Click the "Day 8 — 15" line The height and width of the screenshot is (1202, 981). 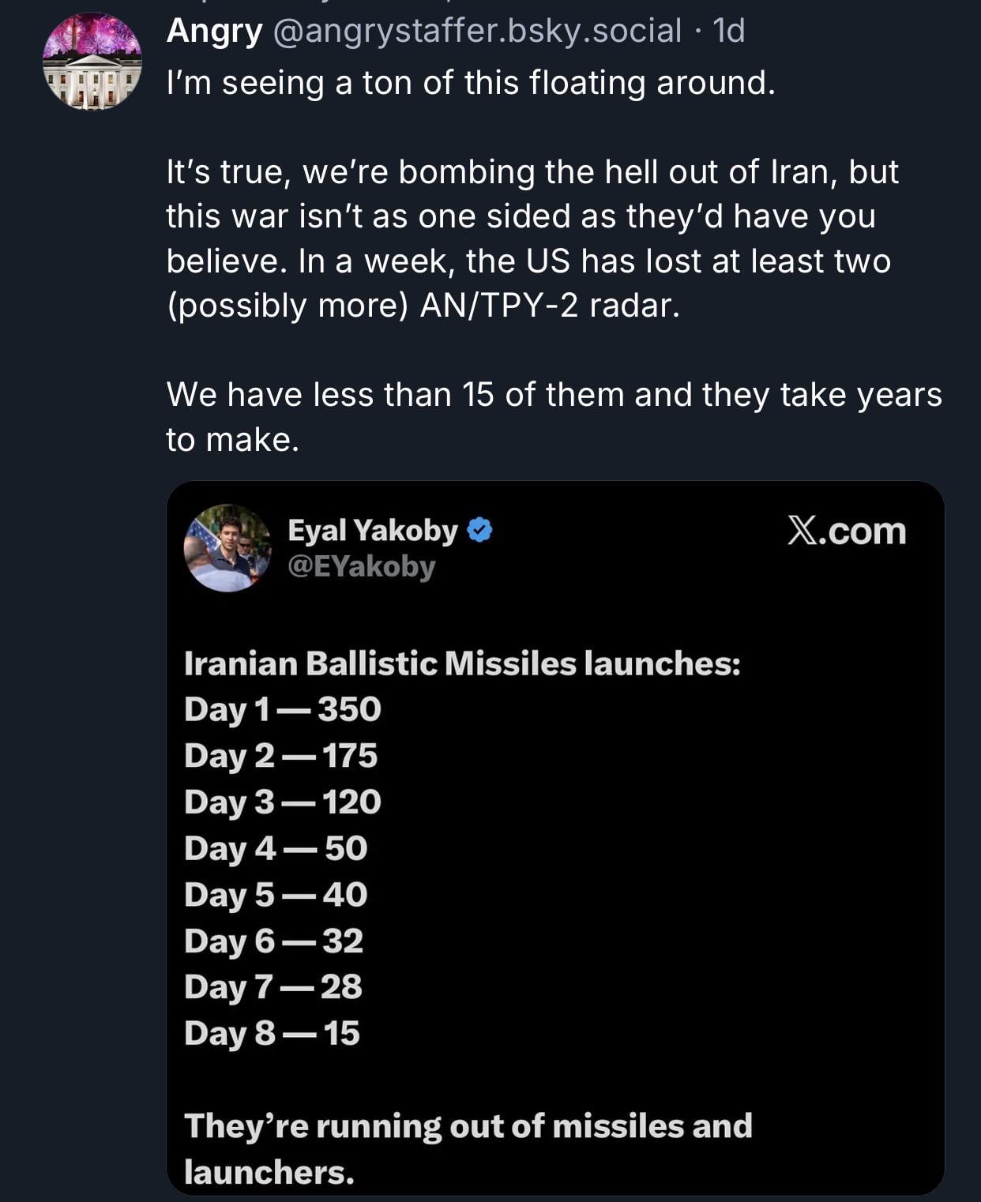tap(272, 1033)
